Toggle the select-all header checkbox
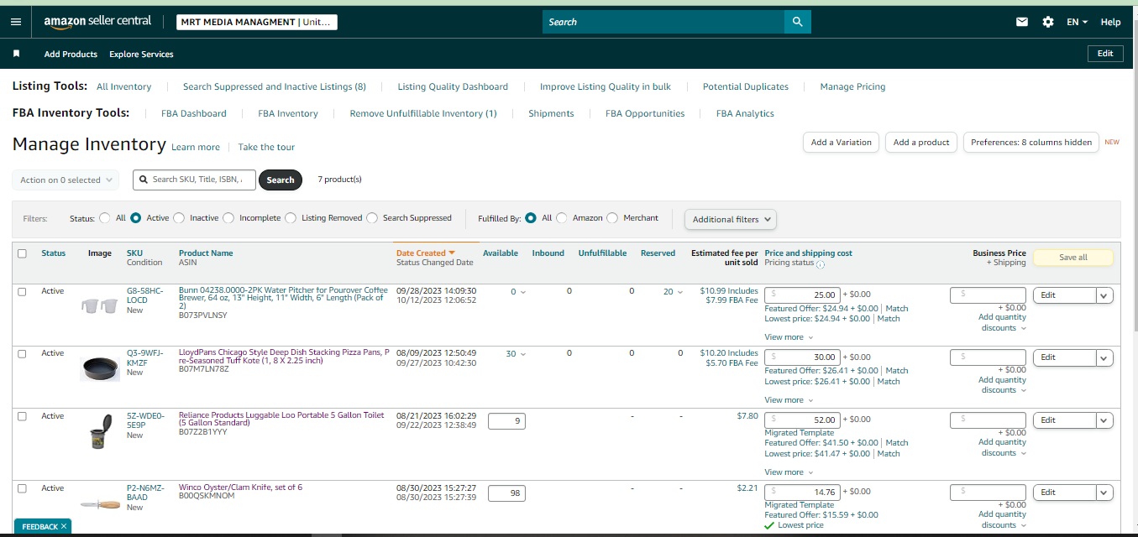Viewport: 1138px width, 537px height. pyautogui.click(x=22, y=253)
